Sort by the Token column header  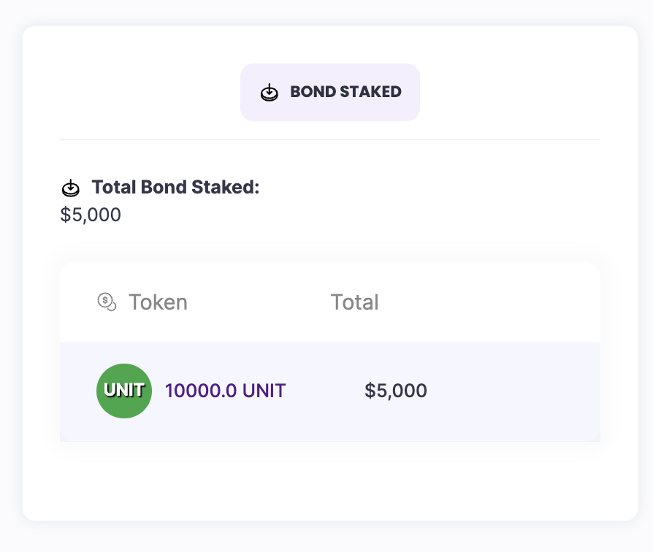(158, 302)
